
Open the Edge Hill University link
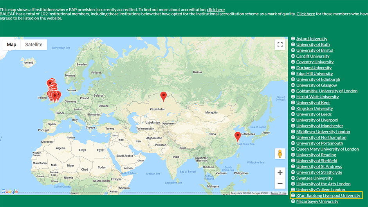coord(314,74)
